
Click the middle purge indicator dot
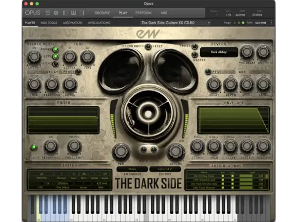pyautogui.click(x=239, y=23)
